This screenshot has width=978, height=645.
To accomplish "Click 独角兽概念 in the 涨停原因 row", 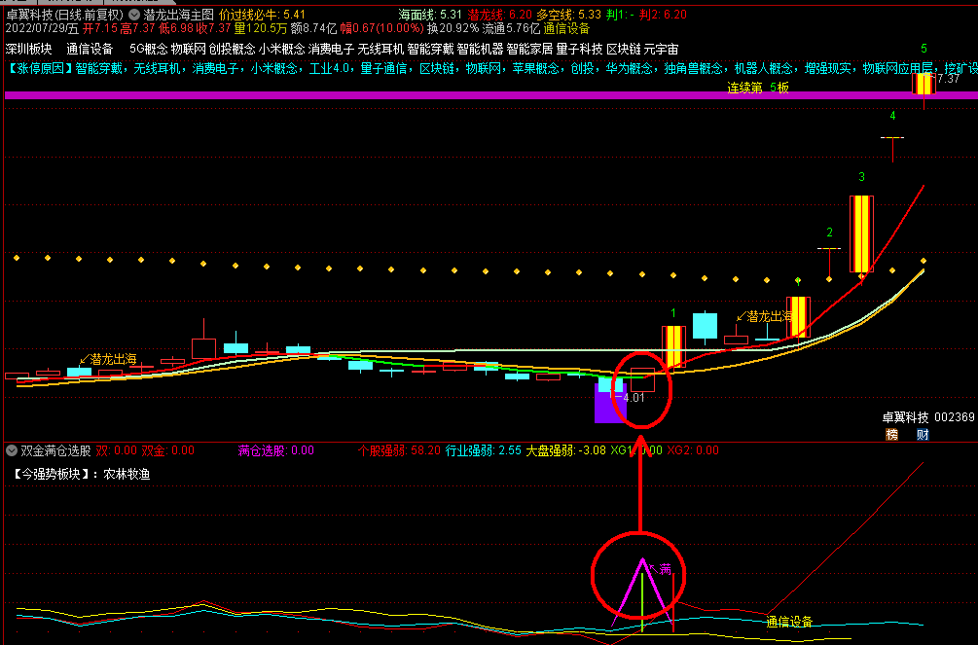I will (x=694, y=69).
